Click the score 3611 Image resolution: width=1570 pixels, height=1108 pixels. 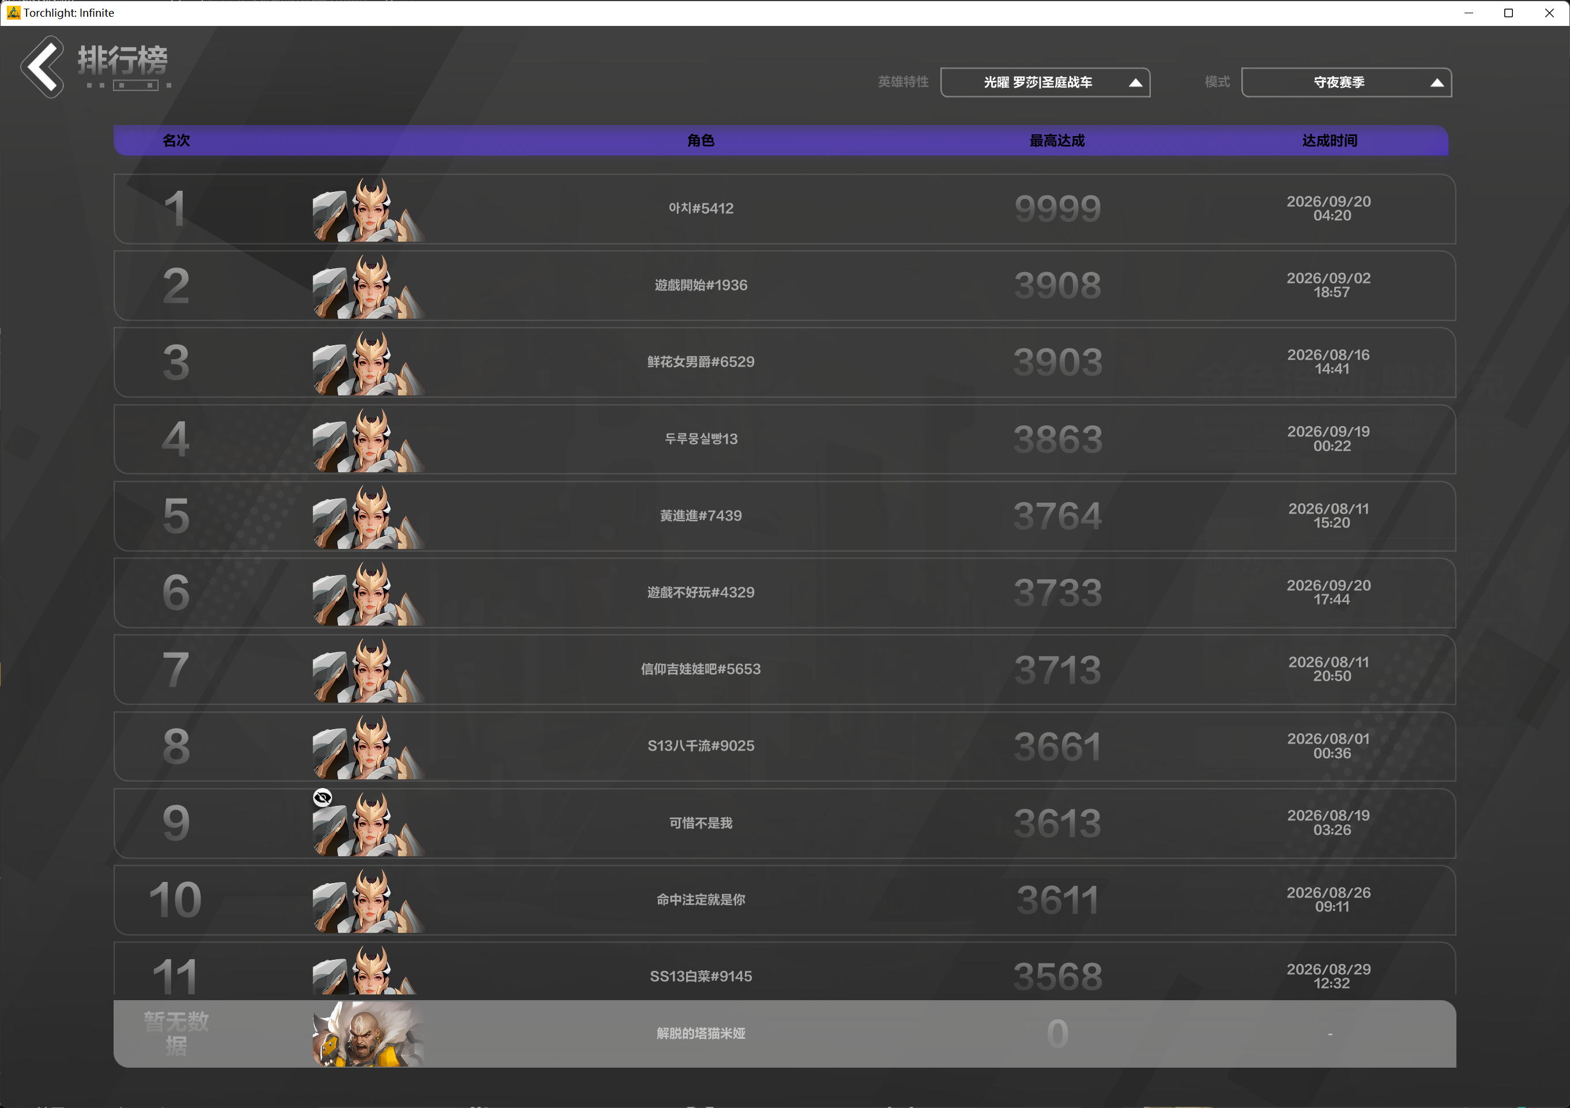pyautogui.click(x=1058, y=900)
